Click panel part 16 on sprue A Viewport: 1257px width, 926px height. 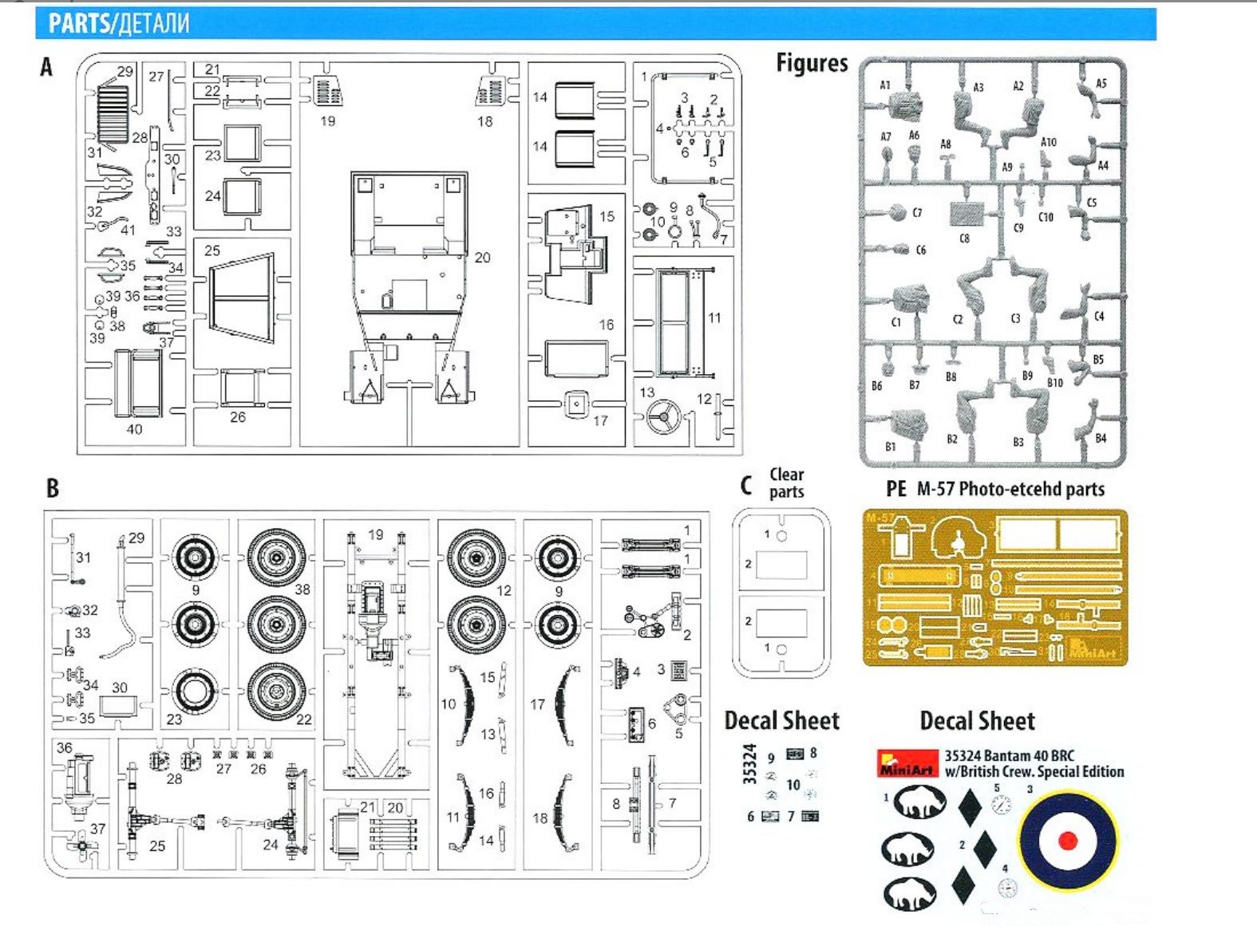click(x=576, y=358)
